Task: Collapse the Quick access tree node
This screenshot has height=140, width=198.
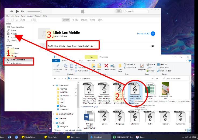Action: point(54,85)
